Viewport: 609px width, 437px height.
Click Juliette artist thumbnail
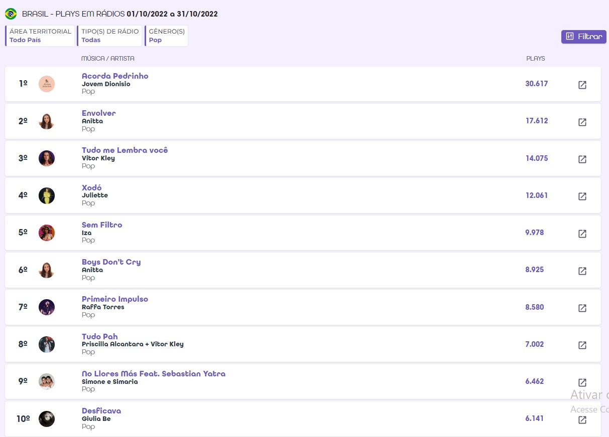point(47,195)
